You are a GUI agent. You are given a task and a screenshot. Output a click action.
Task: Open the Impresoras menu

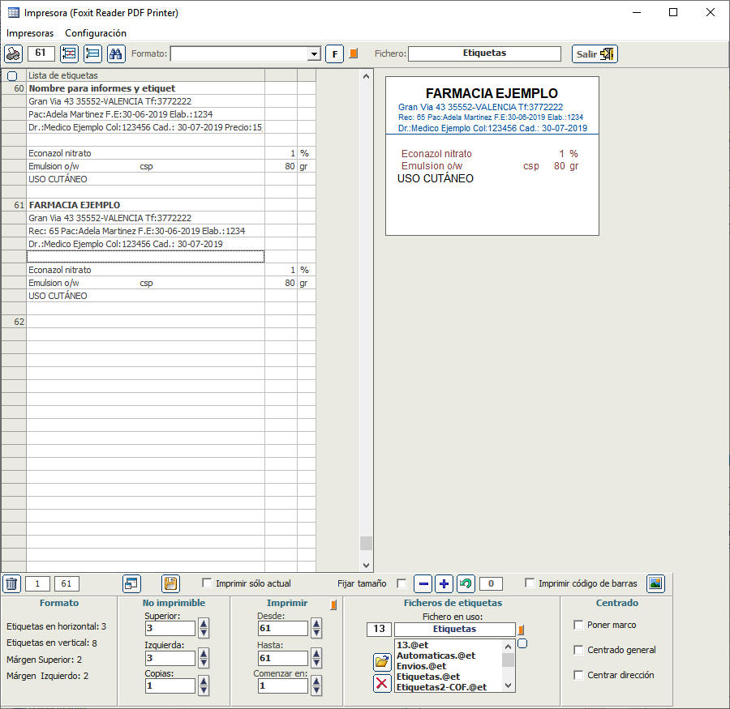click(30, 33)
